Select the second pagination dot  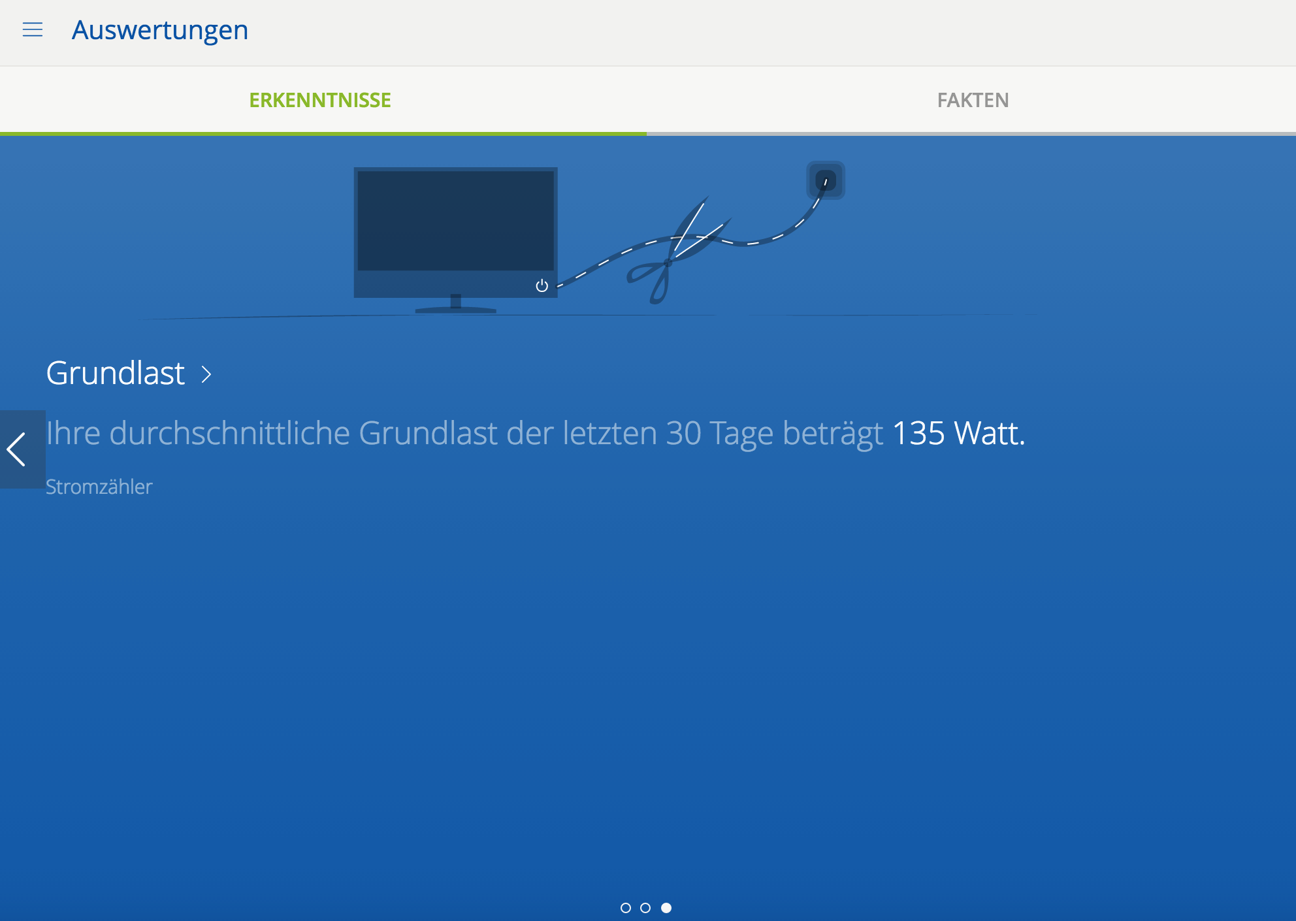tap(645, 908)
